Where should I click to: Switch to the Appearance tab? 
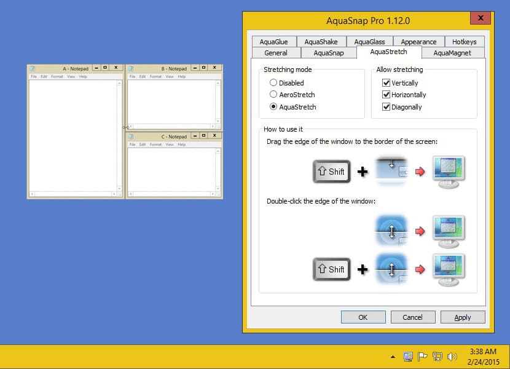pyautogui.click(x=418, y=42)
